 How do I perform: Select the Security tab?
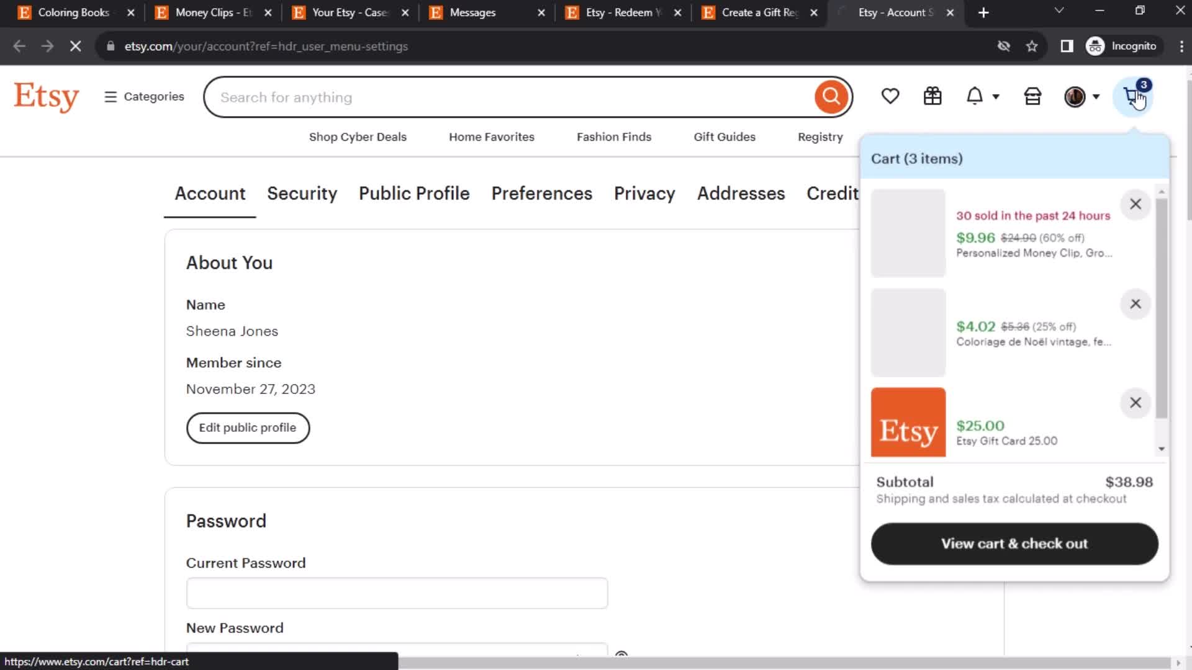(302, 193)
